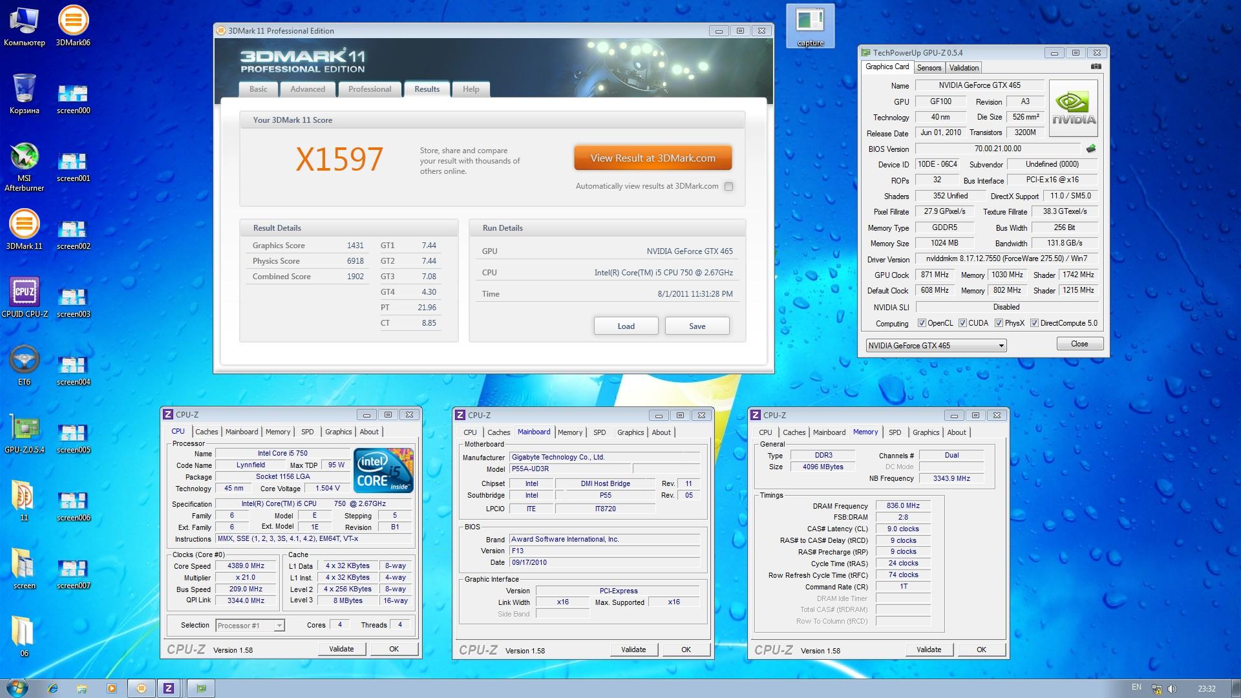
Task: Click the EN language indicator in tray
Action: pos(1136,687)
